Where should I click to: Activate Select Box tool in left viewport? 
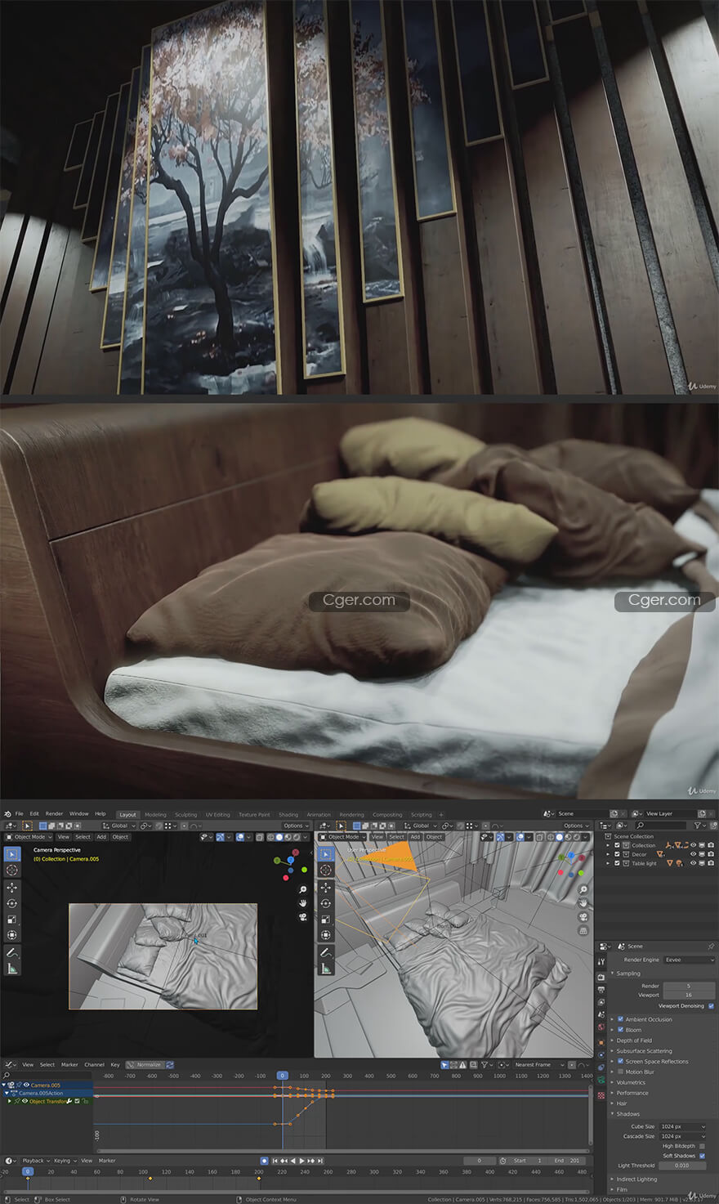point(11,854)
